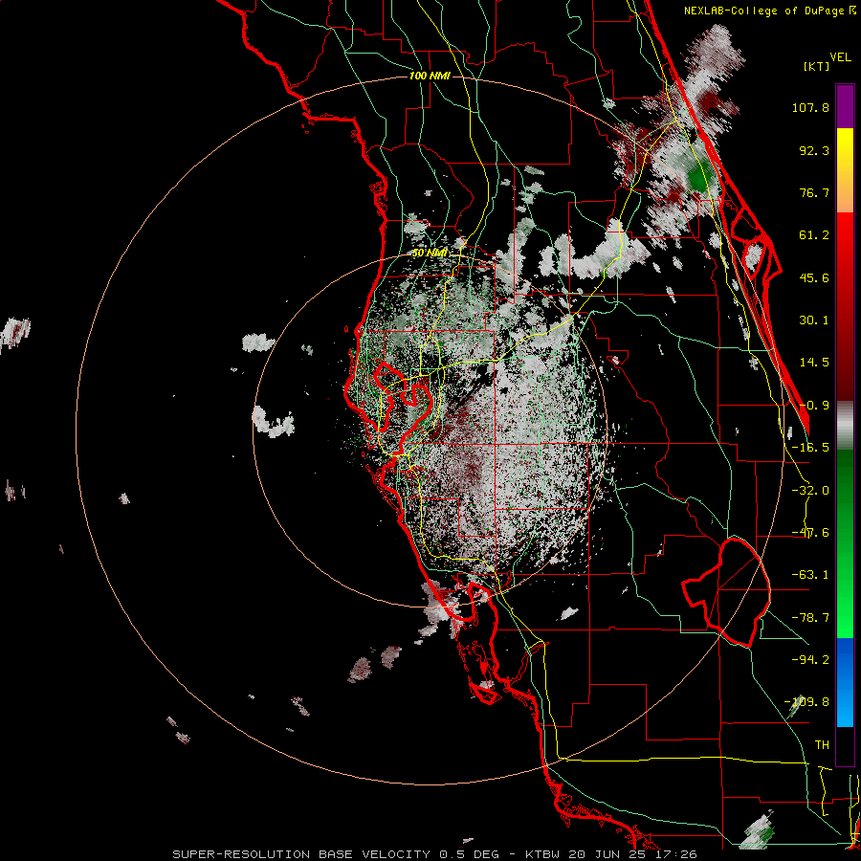Click the 50 NMI range ring label

(430, 253)
